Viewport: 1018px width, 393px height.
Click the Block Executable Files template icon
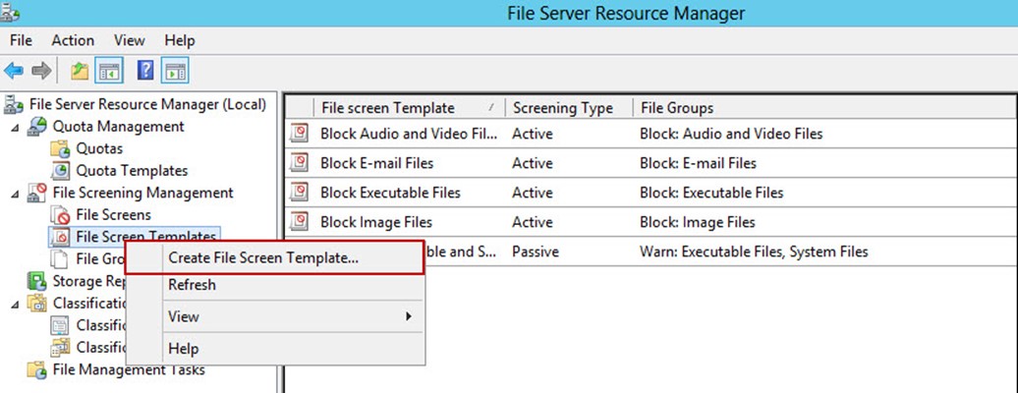[x=300, y=193]
